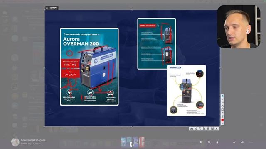Image resolution: width=266 pixels, height=149 pixels.
Task: Click the 1264x840 selection size label
Action: click(52, 8)
